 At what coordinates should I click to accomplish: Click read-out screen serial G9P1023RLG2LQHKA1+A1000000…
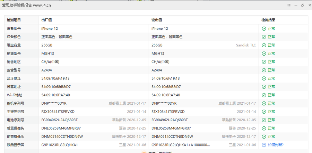coord(181,145)
